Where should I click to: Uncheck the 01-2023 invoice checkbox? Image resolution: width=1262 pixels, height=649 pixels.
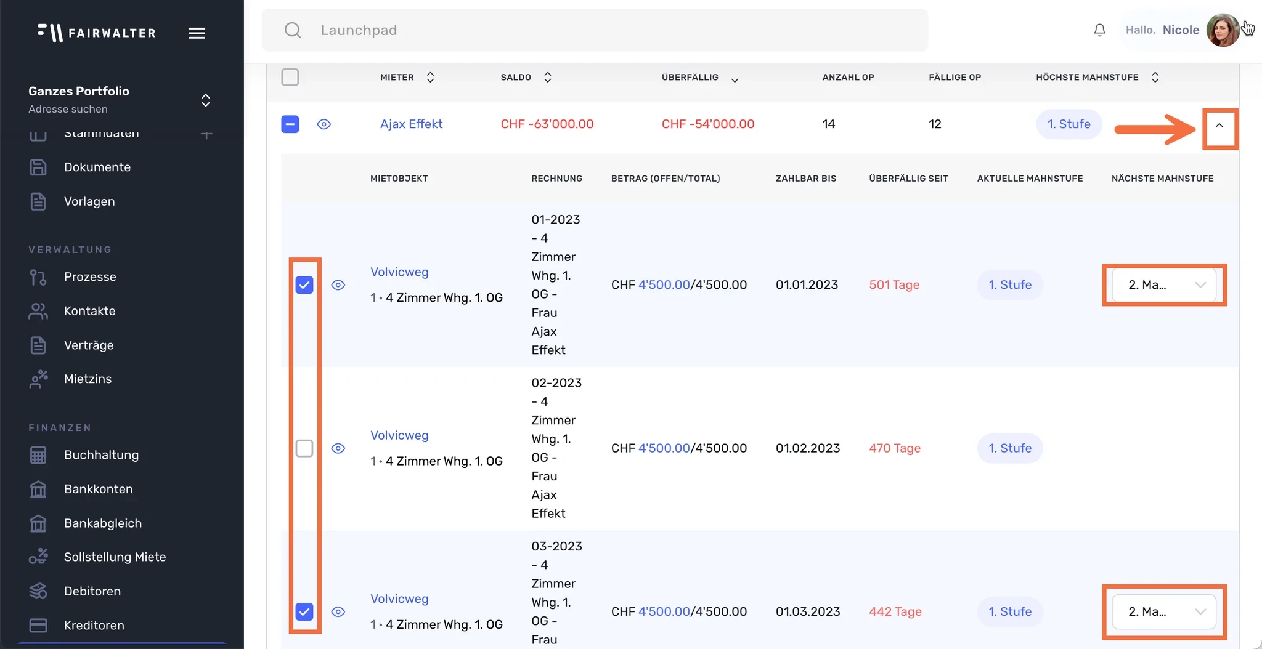(x=304, y=285)
